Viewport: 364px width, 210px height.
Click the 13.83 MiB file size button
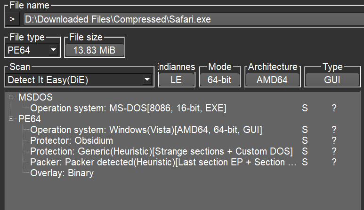(95, 50)
